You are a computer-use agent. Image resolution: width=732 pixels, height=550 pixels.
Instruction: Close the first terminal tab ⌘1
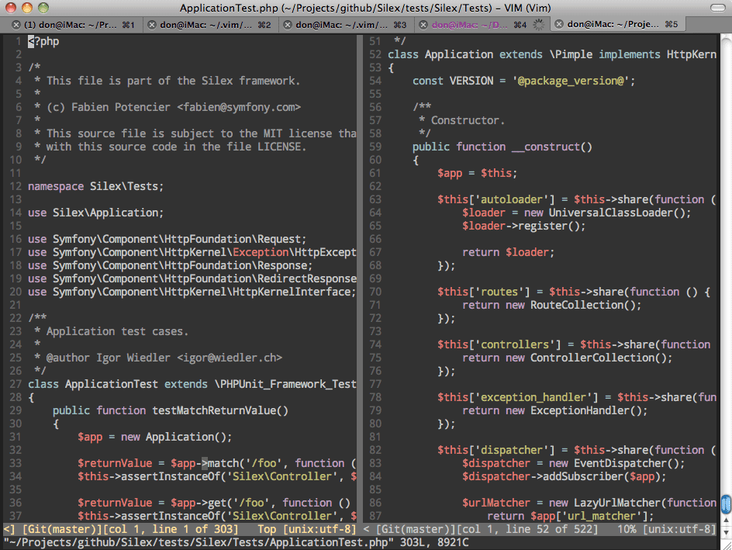coord(16,25)
